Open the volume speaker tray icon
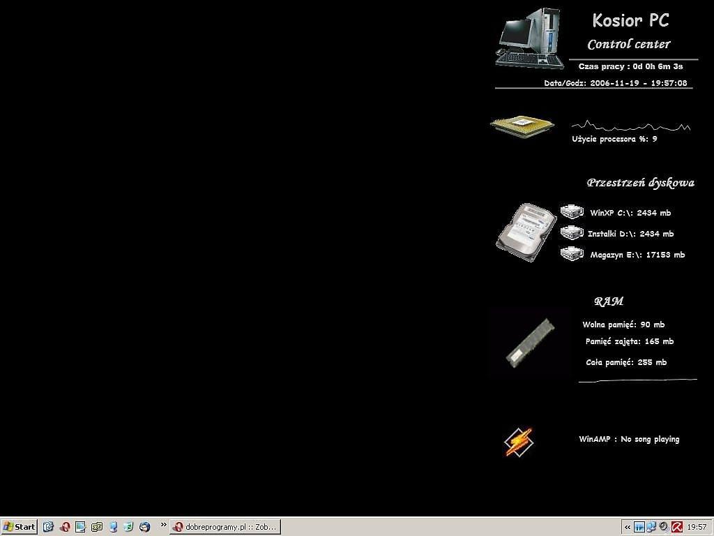 click(x=664, y=527)
